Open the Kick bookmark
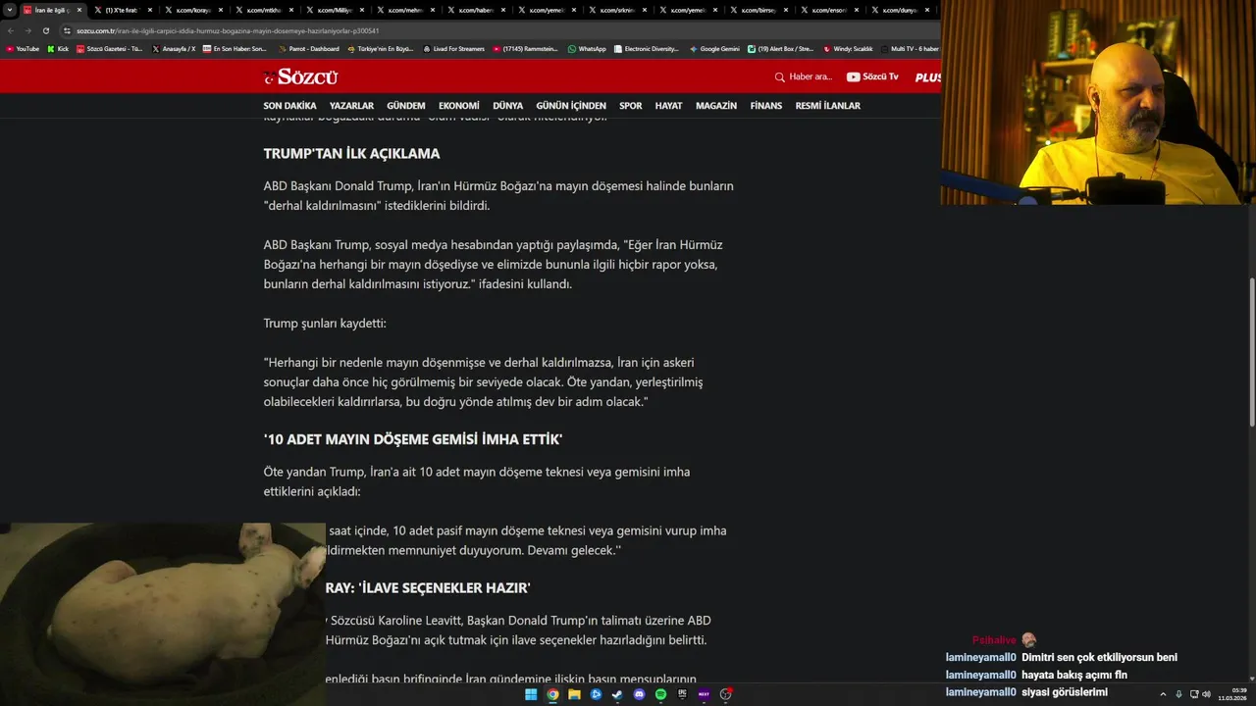Screen dimensions: 1256x706 [x=58, y=49]
